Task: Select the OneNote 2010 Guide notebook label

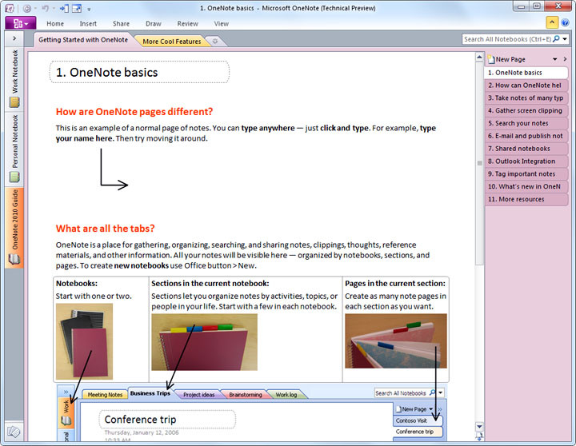Action: pyautogui.click(x=14, y=220)
